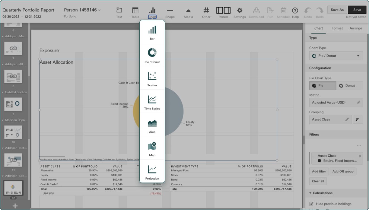Select Pie as the chart type
This screenshot has height=210, width=369.
[323, 86]
